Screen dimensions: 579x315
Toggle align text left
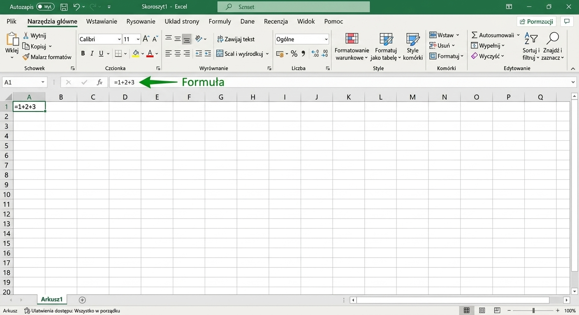169,53
